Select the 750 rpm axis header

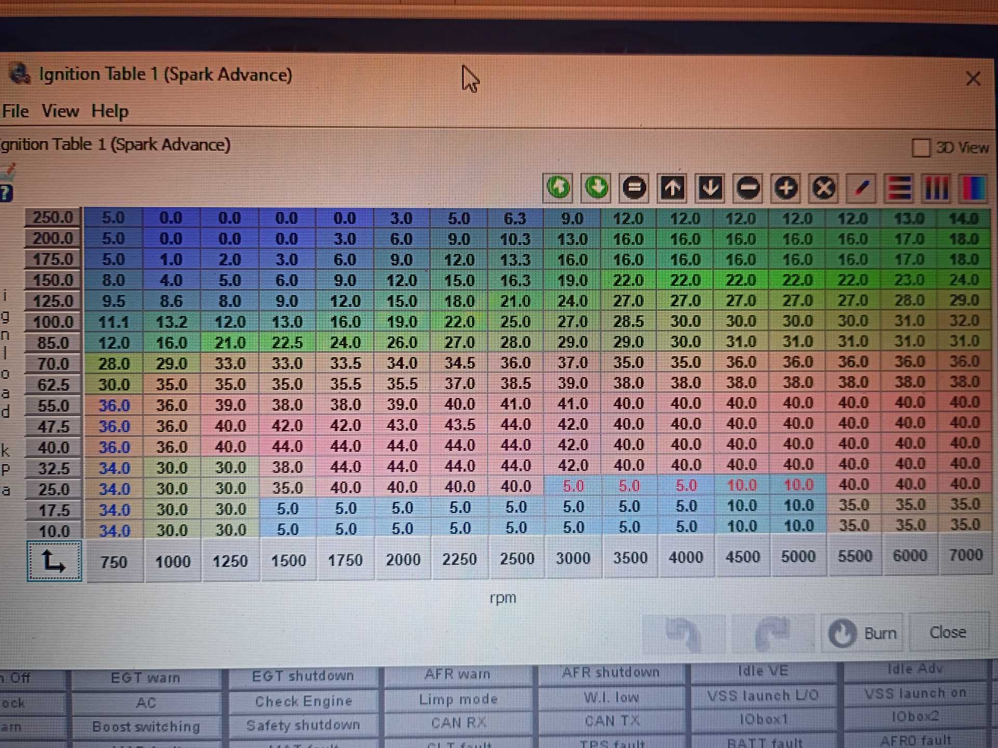click(114, 562)
